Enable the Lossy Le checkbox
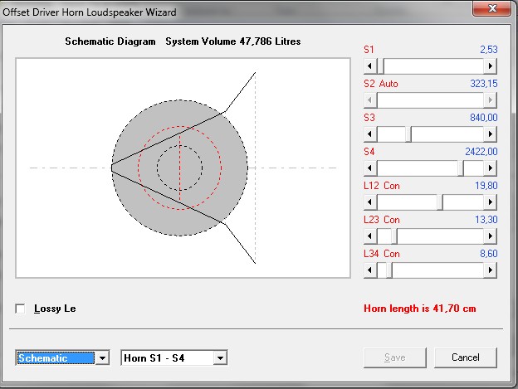This screenshot has height=389, width=518. click(x=20, y=309)
